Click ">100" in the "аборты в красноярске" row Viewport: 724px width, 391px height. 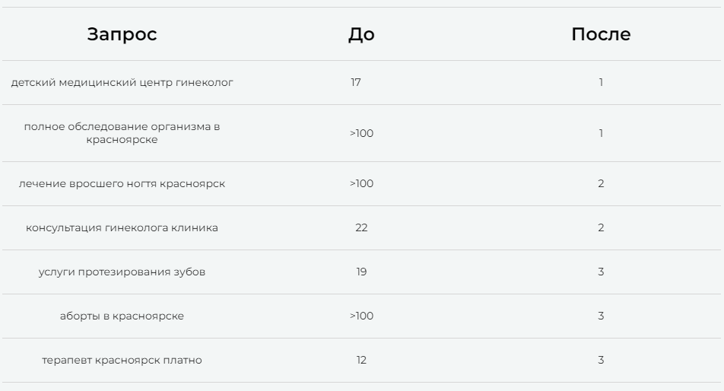(x=361, y=316)
